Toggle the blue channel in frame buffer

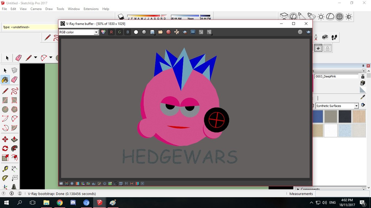point(128,32)
